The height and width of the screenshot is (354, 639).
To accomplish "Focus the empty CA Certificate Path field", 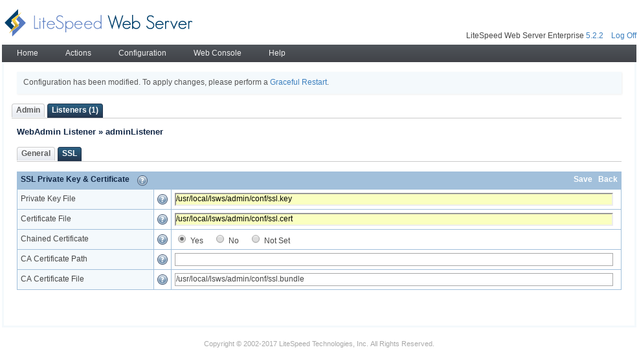I will pos(394,260).
